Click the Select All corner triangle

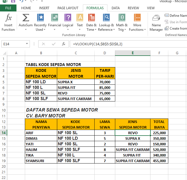(4, 53)
